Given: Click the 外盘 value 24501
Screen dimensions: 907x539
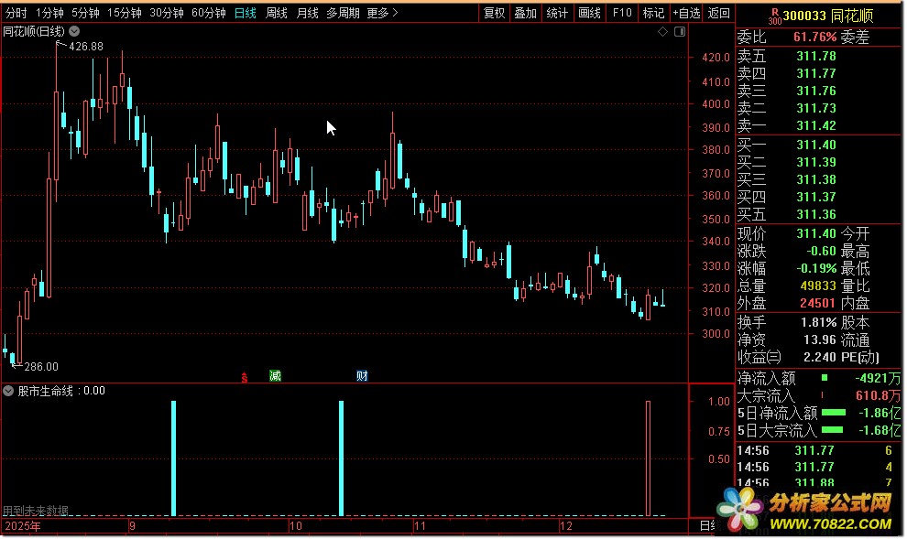Looking at the screenshot, I should coord(818,303).
